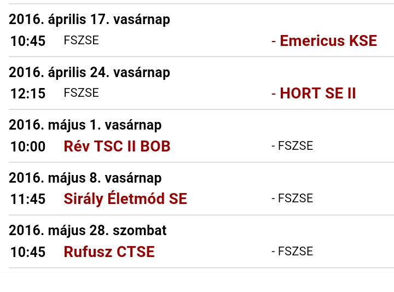
Task: Click the 10:45 time beside Rufusz CTSE
Action: point(28,252)
